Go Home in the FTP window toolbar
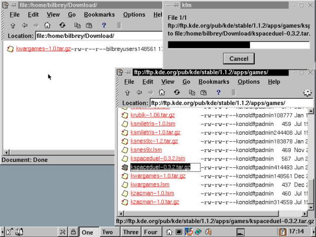 click(162, 92)
